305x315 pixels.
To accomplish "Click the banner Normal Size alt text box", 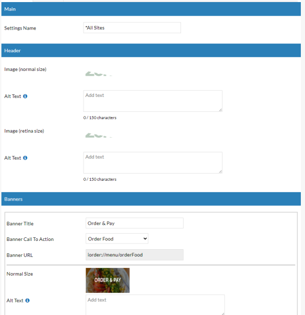I will 155,305.
